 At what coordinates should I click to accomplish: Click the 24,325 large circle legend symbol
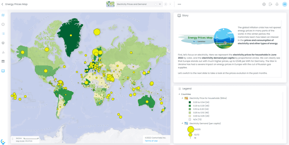point(191,129)
